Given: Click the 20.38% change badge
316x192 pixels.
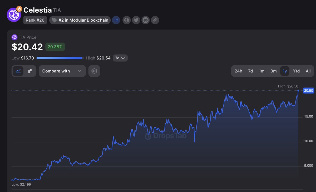Looking at the screenshot, I should point(55,47).
